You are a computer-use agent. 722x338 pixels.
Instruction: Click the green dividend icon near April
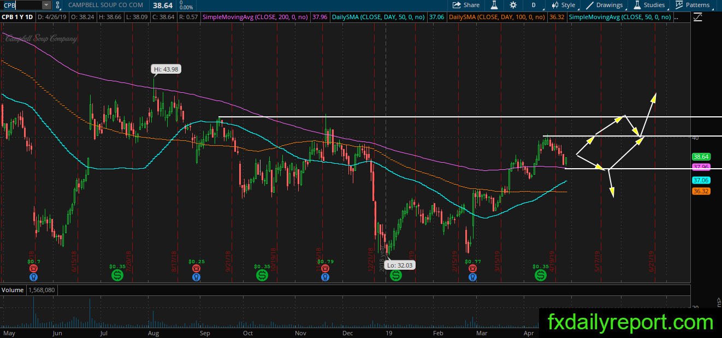540,276
